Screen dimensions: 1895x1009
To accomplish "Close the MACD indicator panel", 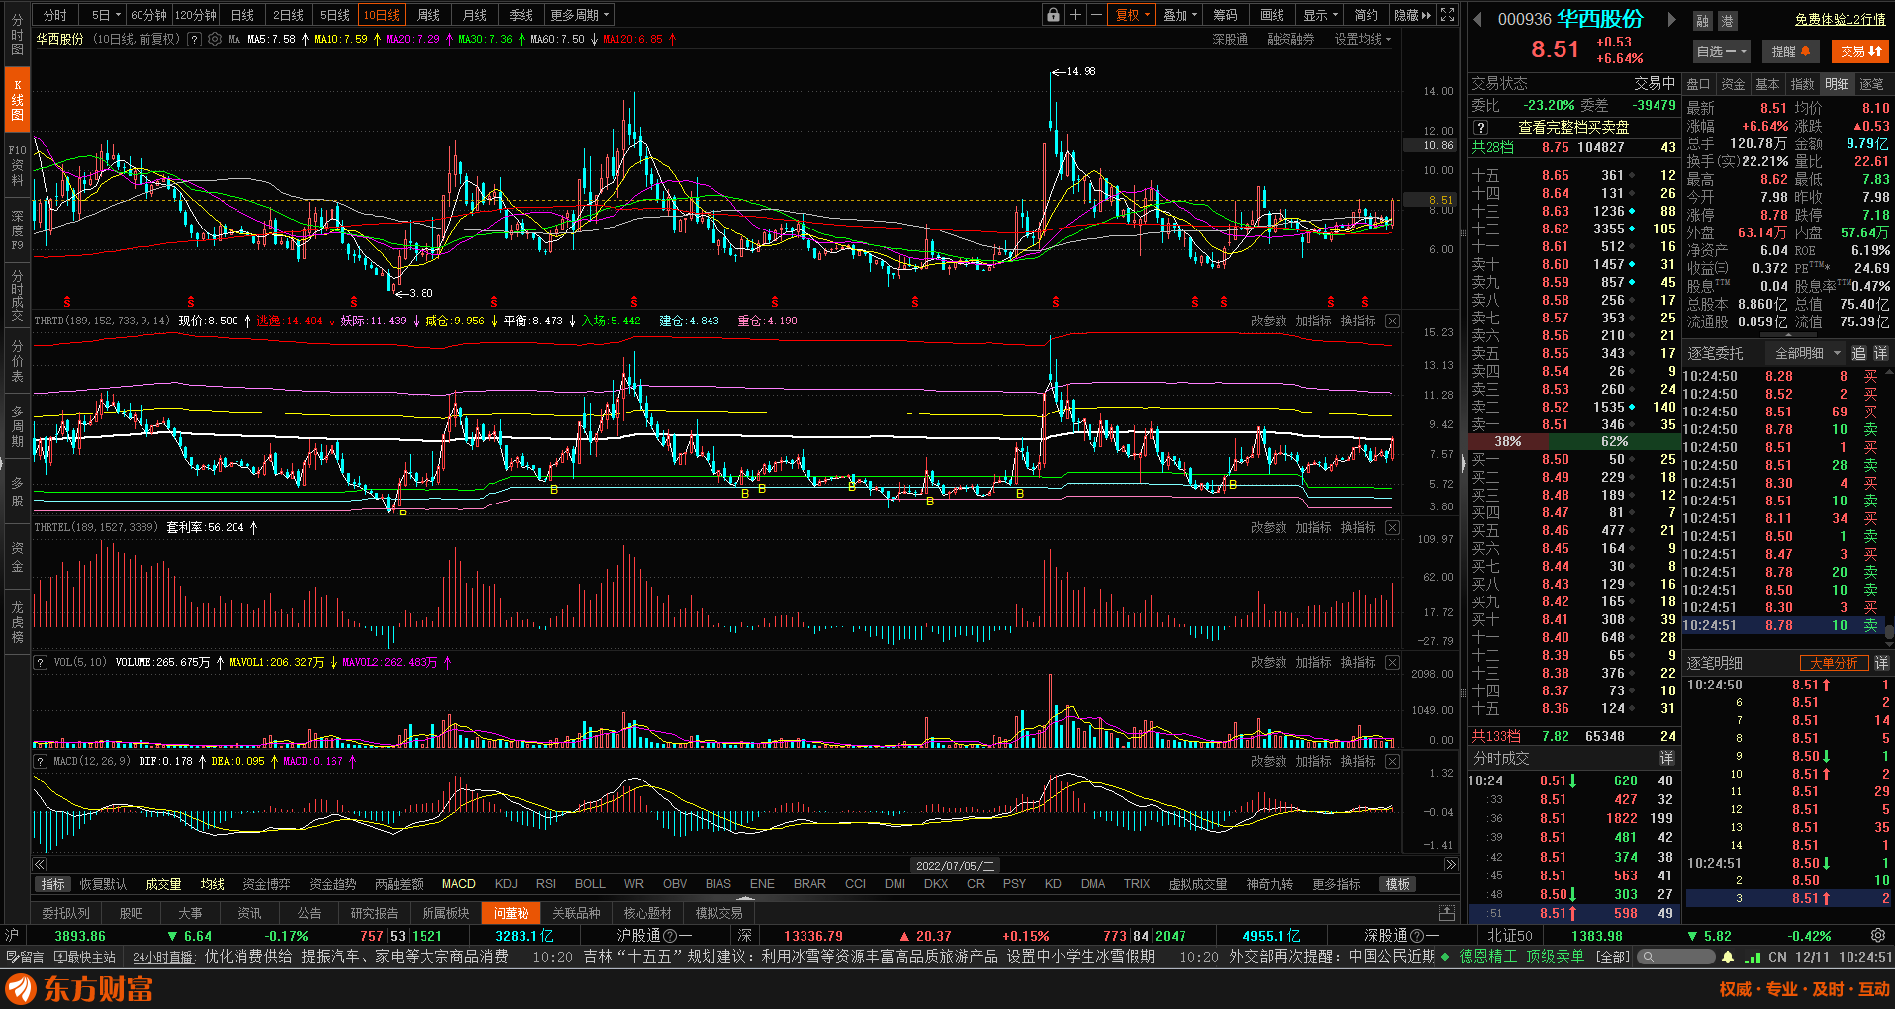I will 1392,761.
